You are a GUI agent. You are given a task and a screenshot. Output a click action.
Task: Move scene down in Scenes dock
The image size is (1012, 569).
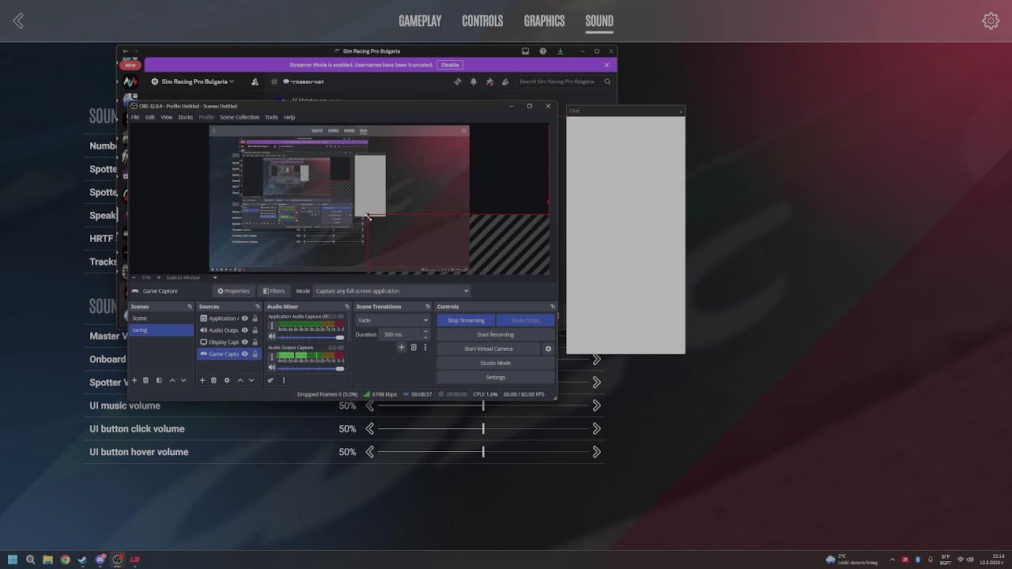tap(183, 380)
